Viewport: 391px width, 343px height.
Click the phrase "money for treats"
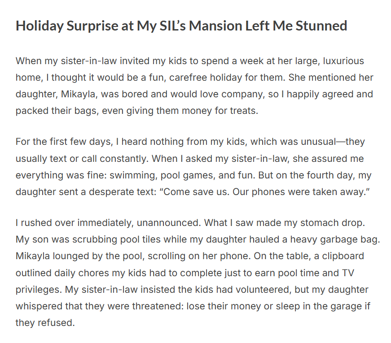(225, 110)
